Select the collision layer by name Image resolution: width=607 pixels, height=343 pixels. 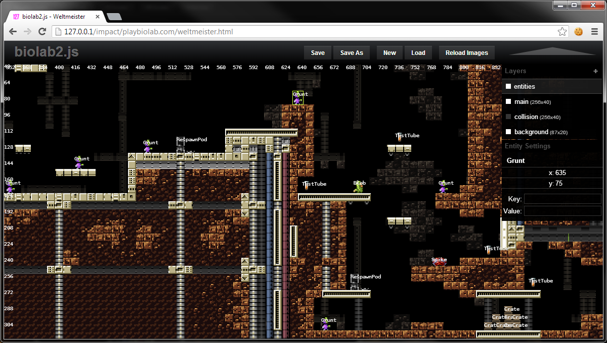coord(526,117)
